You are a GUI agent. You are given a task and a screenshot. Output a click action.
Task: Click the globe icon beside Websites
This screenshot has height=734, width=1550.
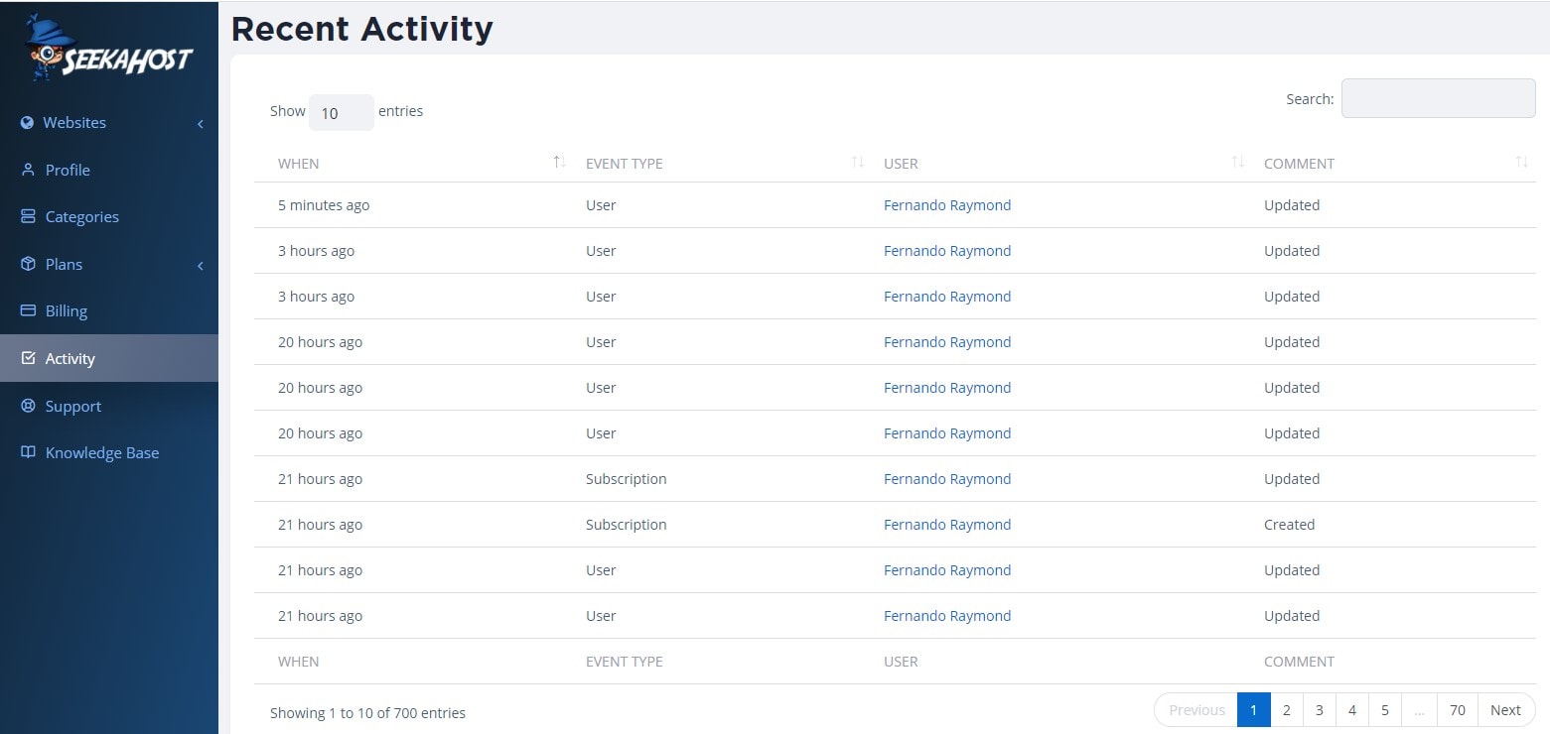(28, 123)
